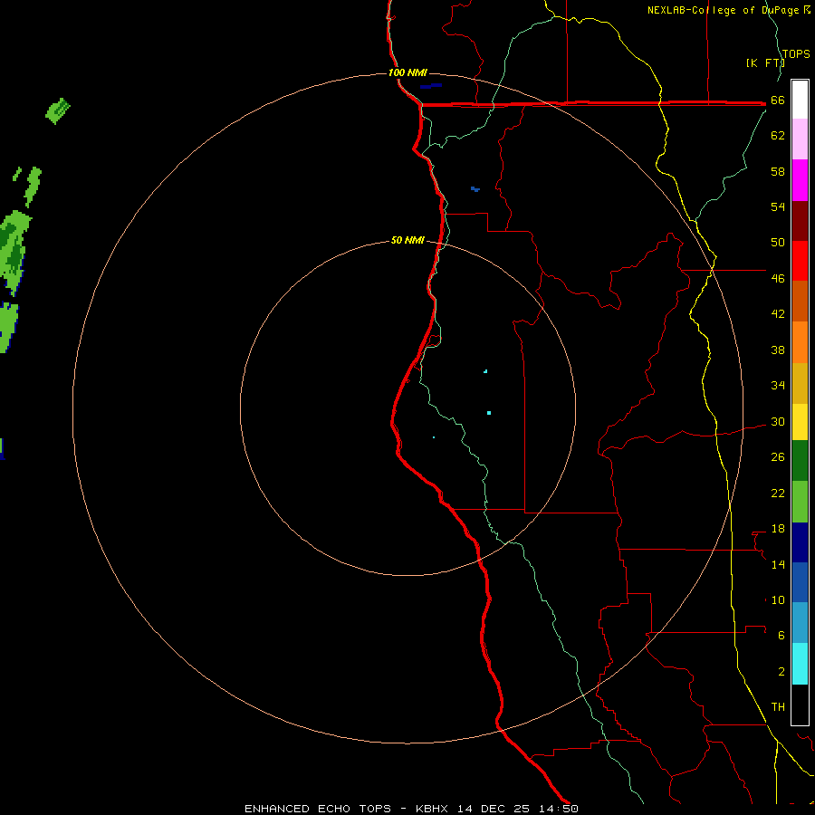Click the K FT units label
The image size is (815, 815).
click(765, 62)
